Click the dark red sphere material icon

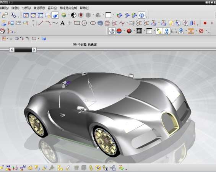(x=129, y=31)
